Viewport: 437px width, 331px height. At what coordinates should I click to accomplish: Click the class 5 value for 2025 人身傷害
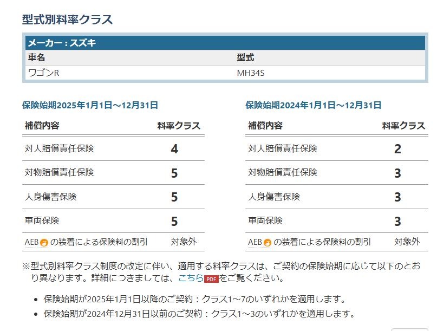tap(174, 197)
